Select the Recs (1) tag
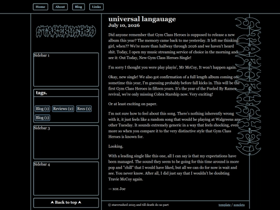280x210 pixels. click(84, 108)
